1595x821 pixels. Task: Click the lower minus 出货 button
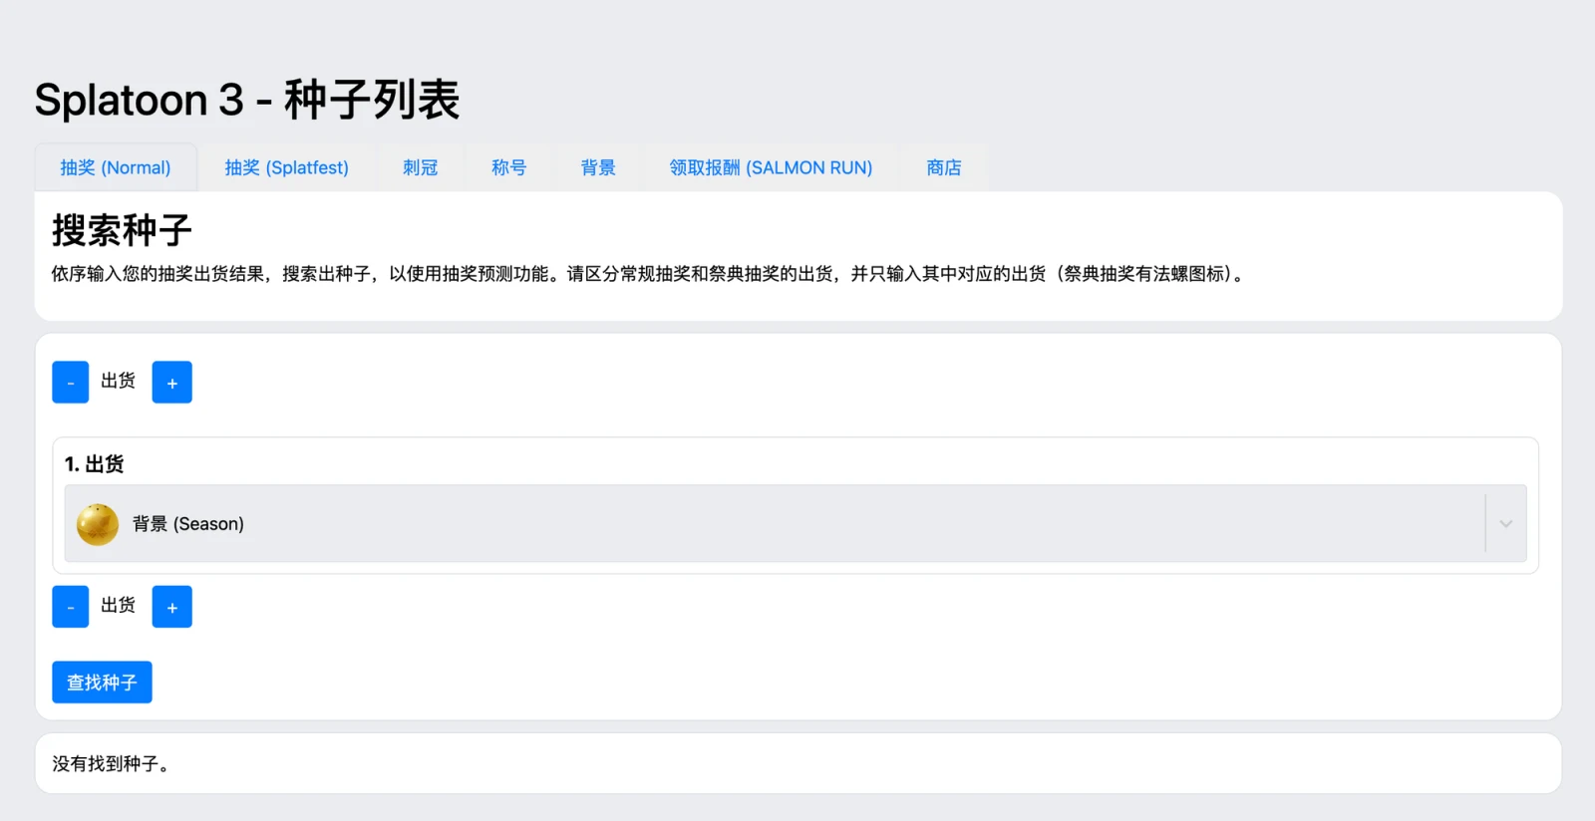click(71, 607)
